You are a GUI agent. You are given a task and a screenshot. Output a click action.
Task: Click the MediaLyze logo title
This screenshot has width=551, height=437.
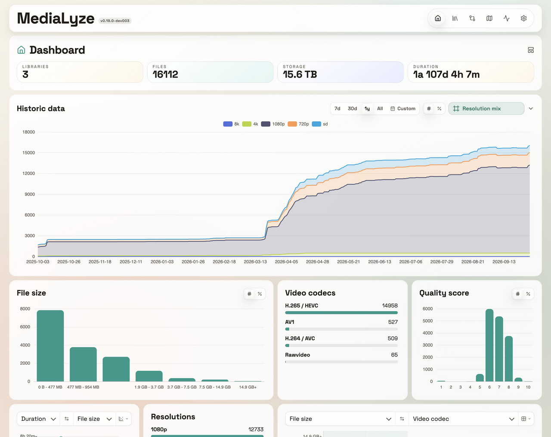(56, 18)
